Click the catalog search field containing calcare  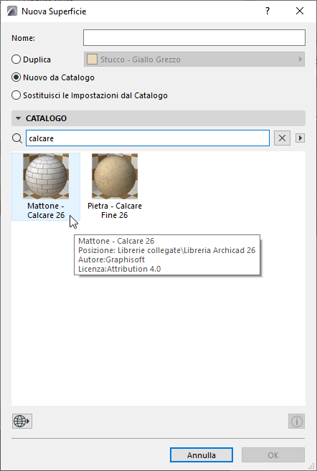148,138
